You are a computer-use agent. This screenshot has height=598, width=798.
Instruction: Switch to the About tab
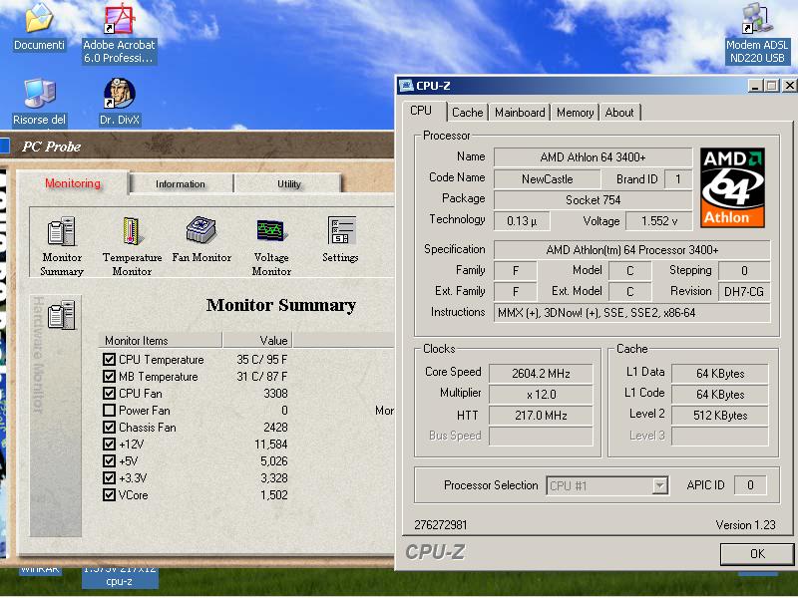point(619,113)
